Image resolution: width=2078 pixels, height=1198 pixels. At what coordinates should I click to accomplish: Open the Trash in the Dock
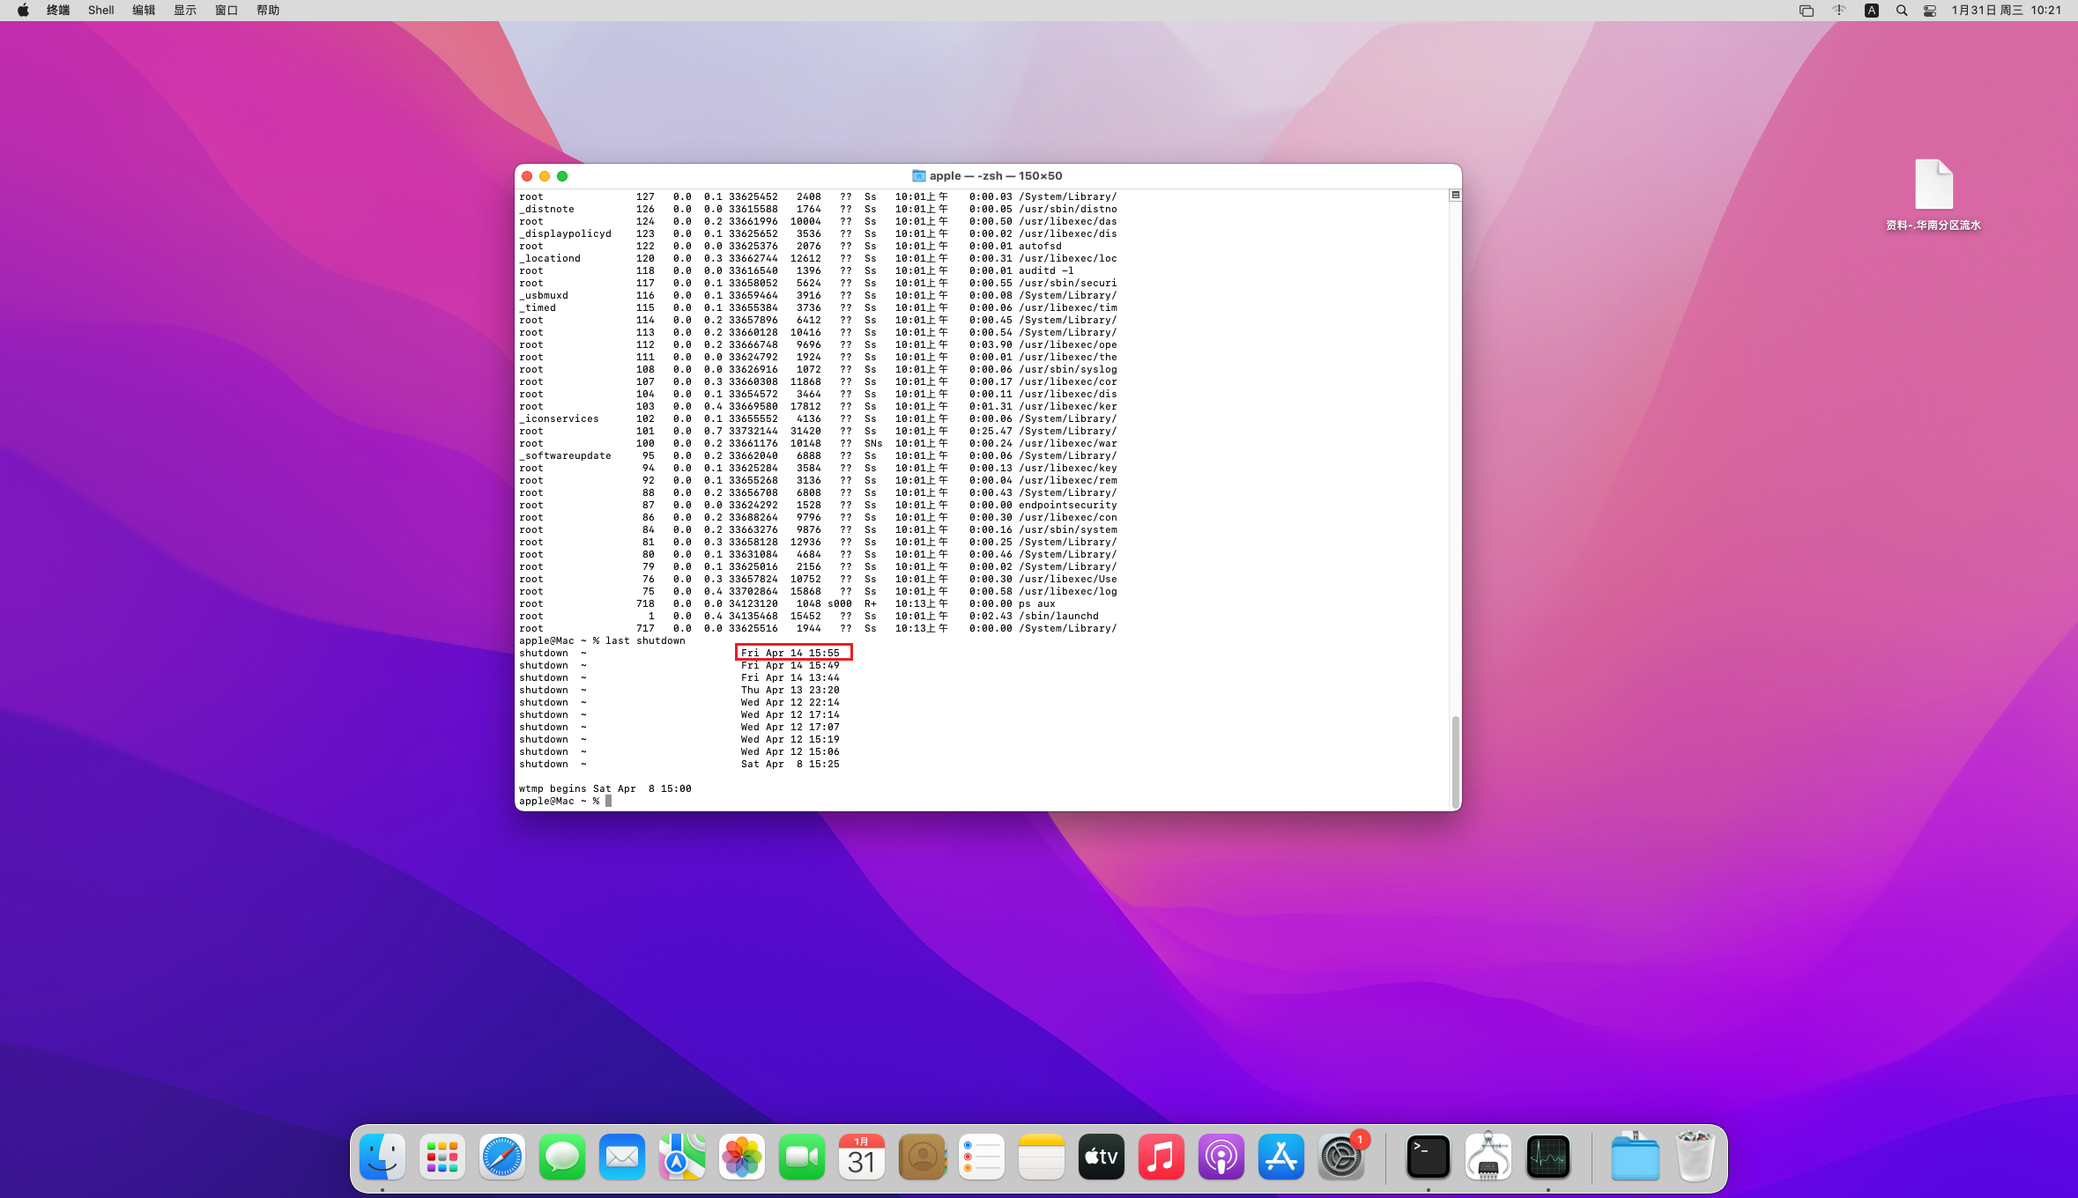[x=1695, y=1157]
